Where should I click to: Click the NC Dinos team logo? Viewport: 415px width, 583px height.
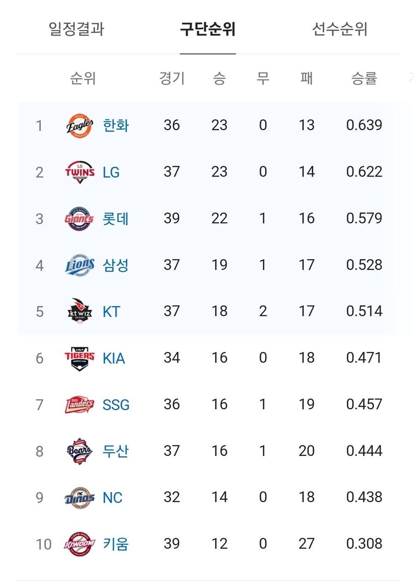coord(79,498)
